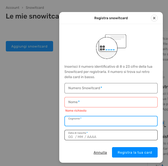168x166 pixels.
Task: Click the AAAA year segment of birth date
Action: [92, 137]
